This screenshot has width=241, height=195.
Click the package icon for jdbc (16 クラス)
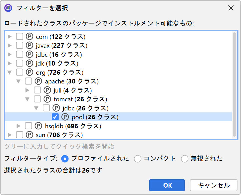29,54
